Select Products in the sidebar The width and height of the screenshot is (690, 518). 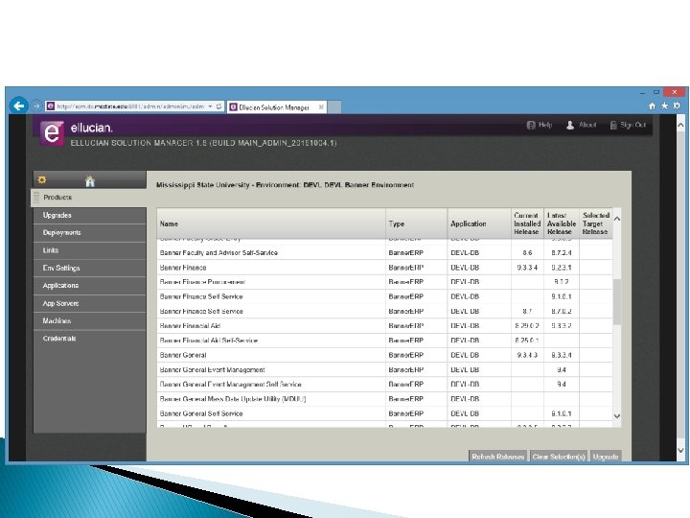(x=88, y=198)
